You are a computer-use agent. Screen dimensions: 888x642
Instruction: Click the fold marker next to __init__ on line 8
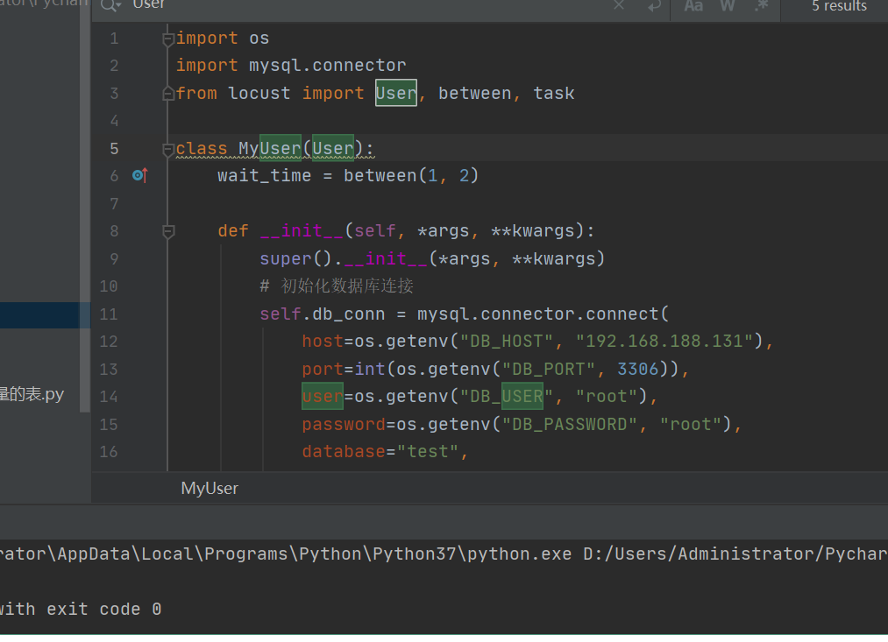[167, 230]
